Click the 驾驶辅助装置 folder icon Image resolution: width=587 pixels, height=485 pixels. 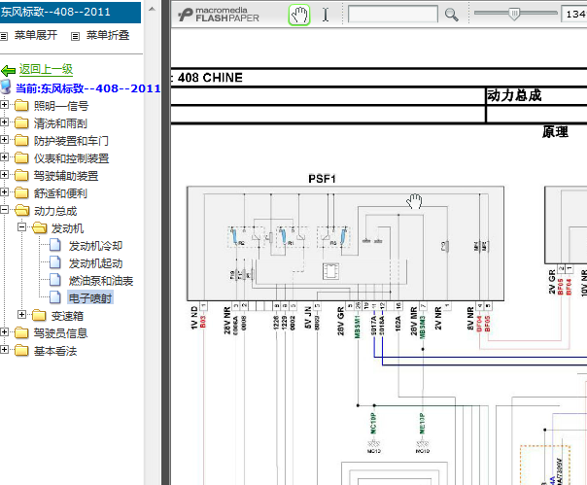21,175
